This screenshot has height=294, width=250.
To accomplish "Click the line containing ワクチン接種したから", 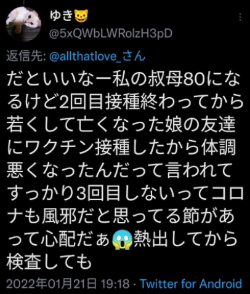I will pos(121,148).
